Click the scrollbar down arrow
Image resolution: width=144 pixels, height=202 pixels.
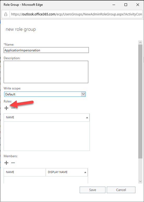140,181
